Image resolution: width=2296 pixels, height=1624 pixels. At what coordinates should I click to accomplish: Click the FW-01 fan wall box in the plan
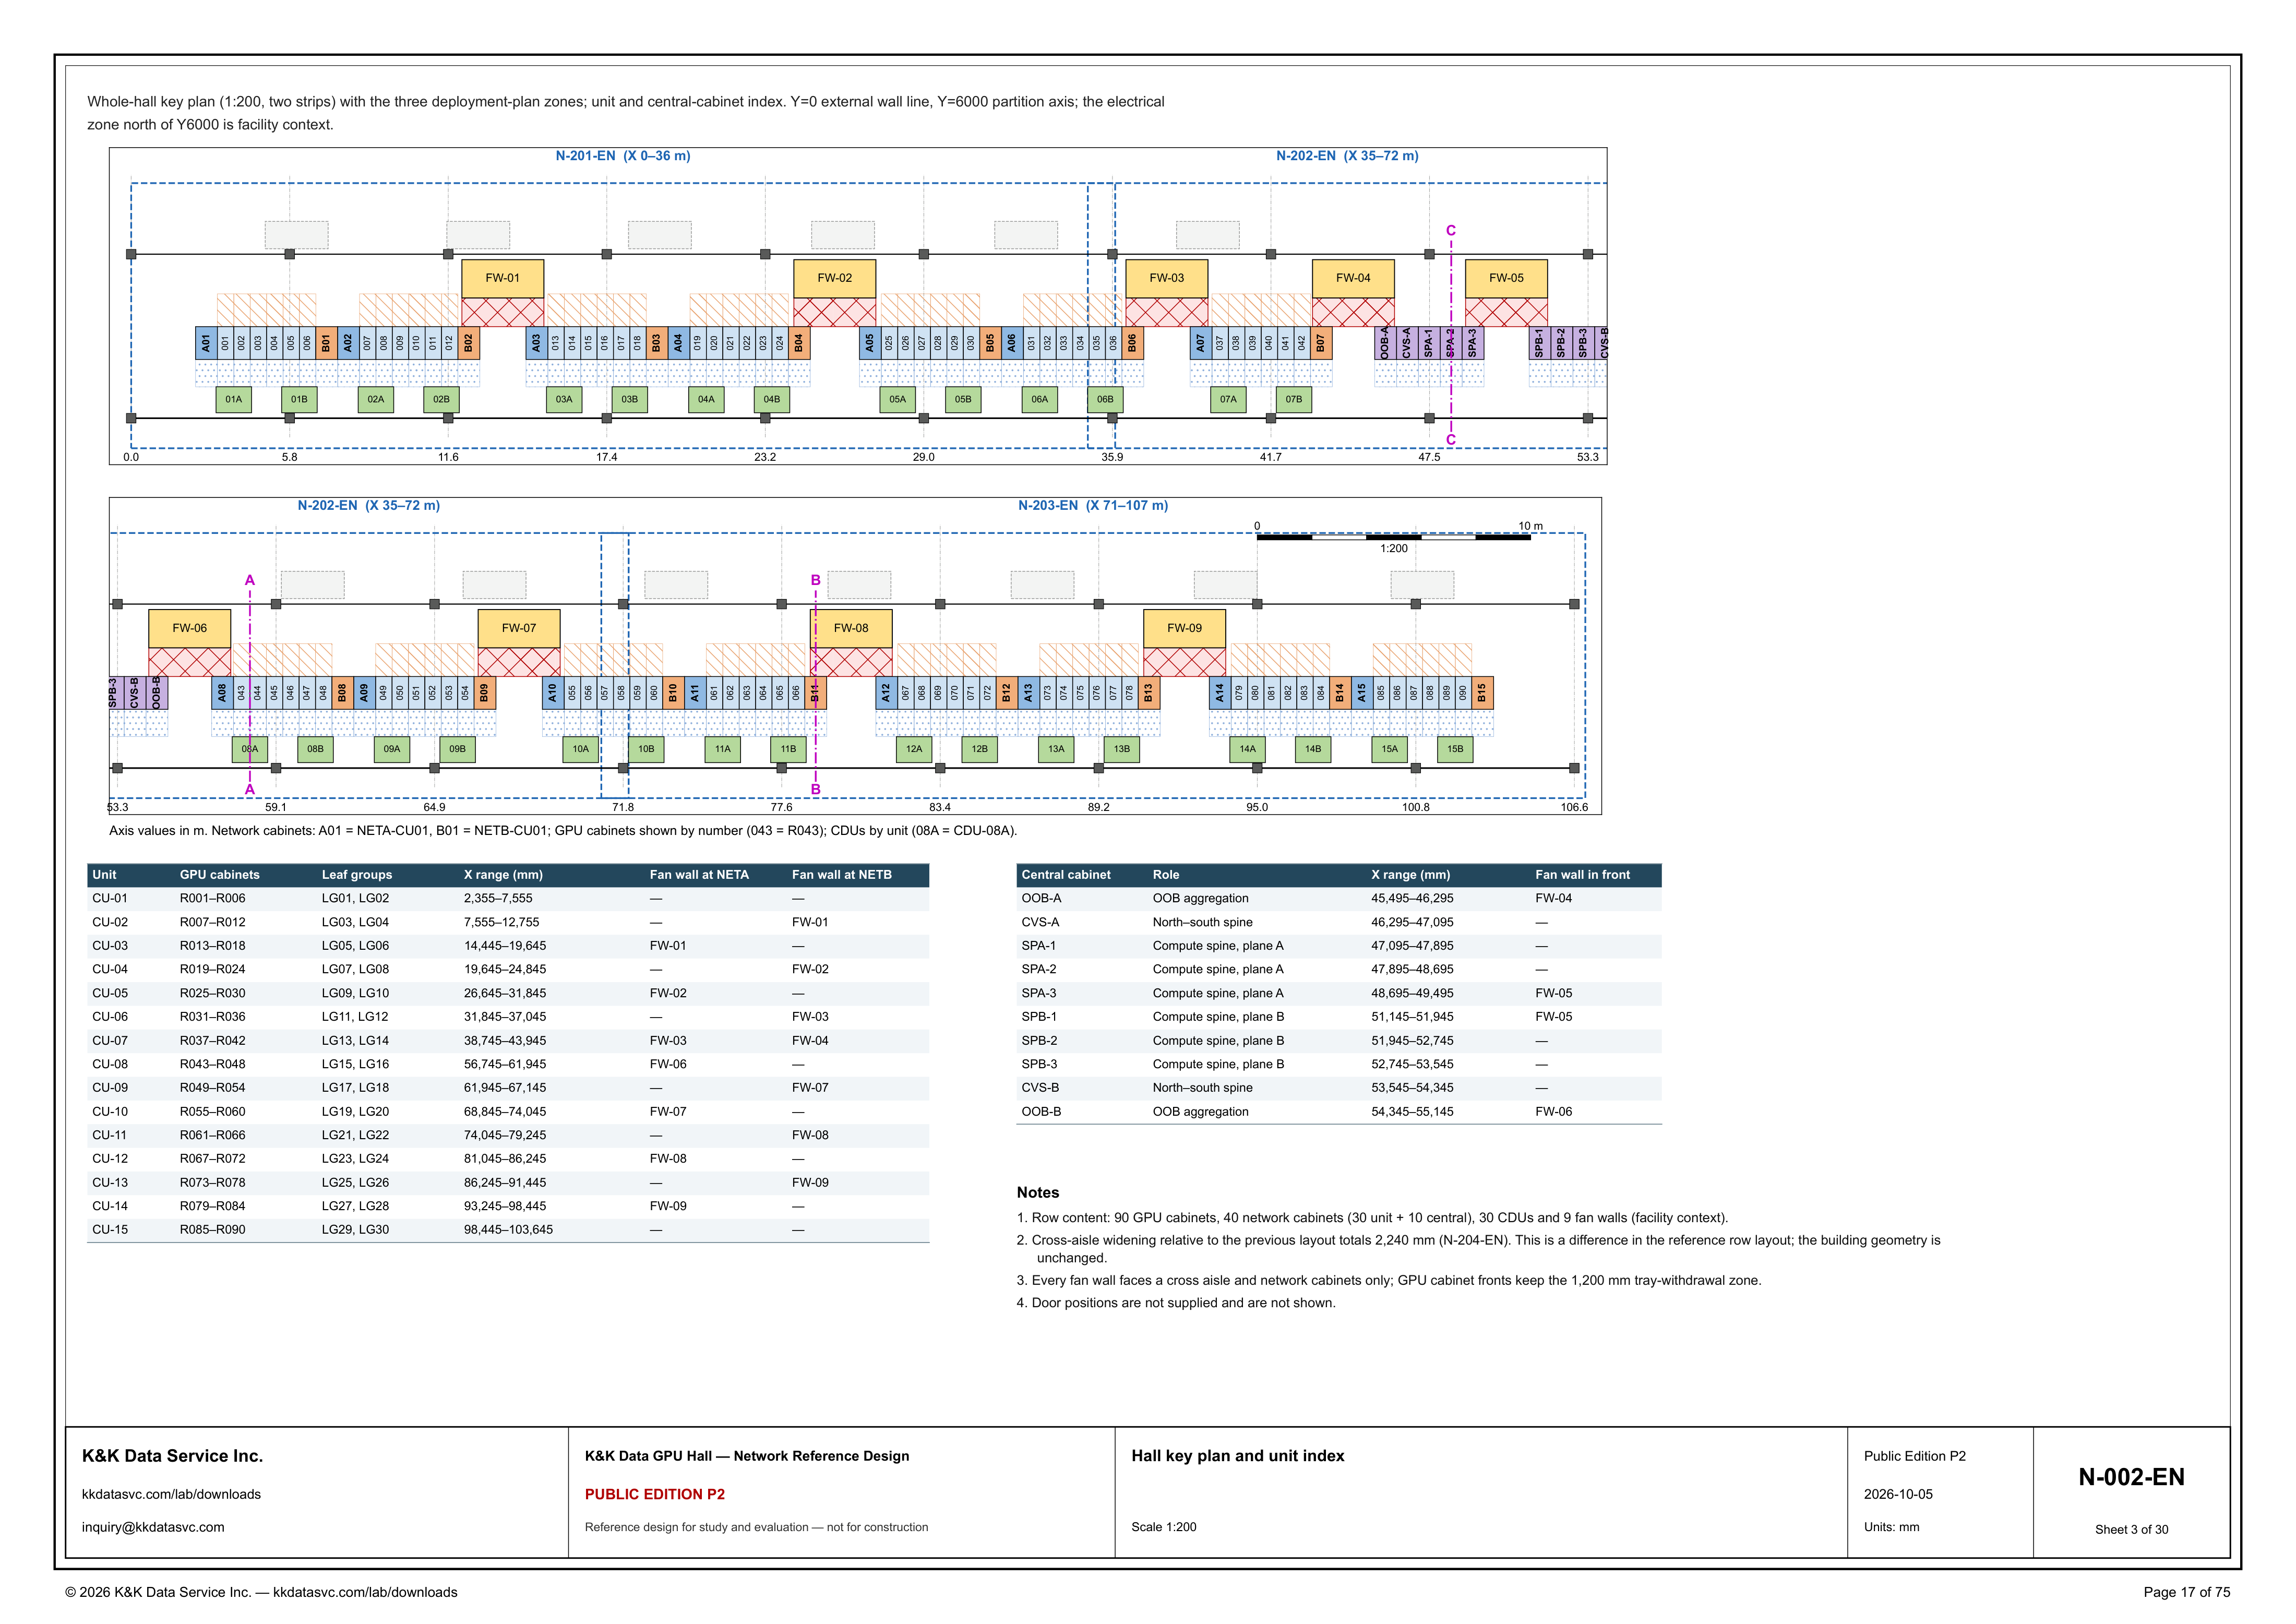[502, 278]
